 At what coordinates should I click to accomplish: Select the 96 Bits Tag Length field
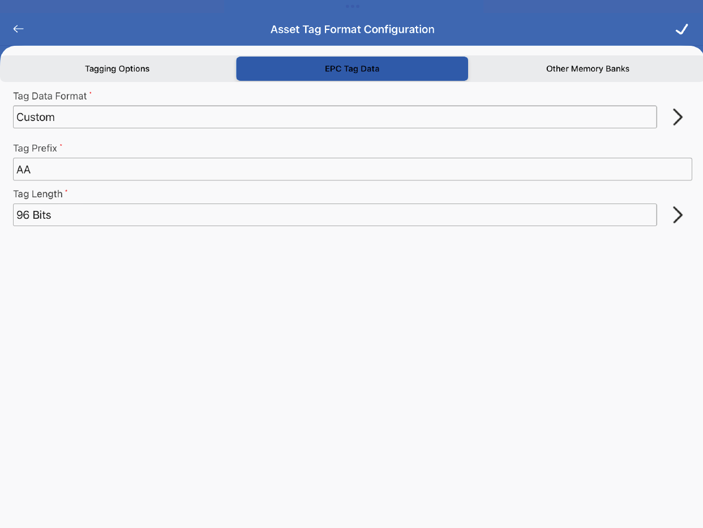335,215
